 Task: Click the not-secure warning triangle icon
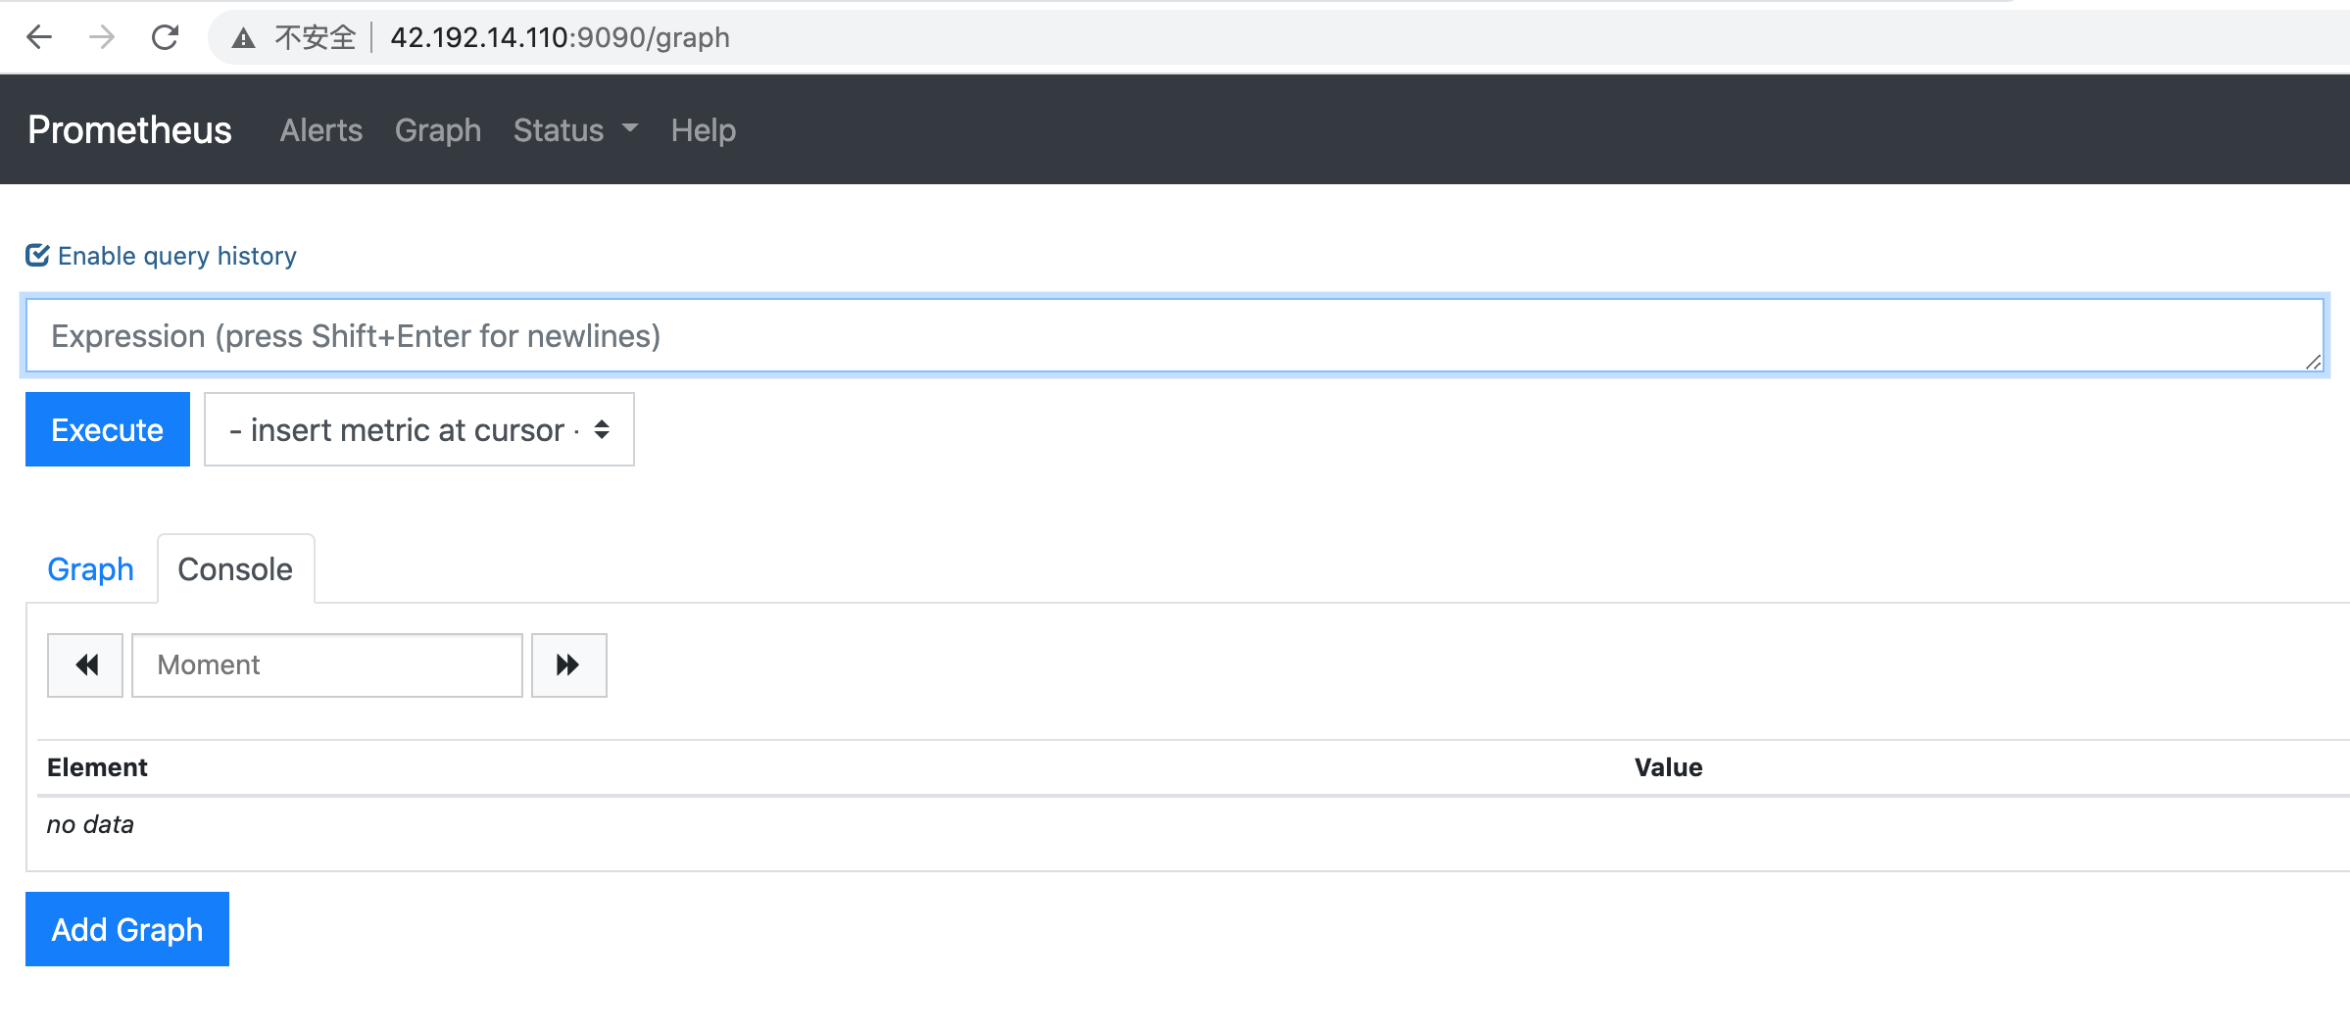point(243,38)
